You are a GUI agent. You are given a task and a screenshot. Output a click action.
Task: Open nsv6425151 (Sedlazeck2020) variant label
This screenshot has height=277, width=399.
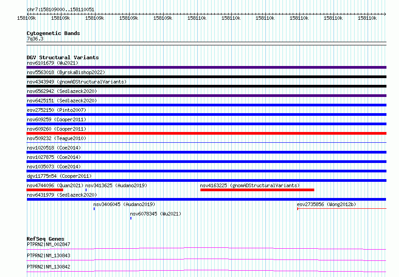click(62, 101)
